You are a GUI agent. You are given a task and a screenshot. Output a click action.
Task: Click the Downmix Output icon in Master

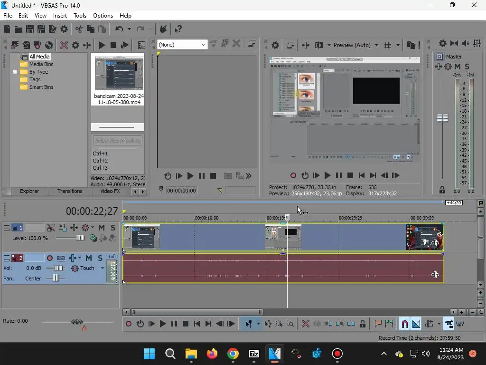[x=454, y=43]
